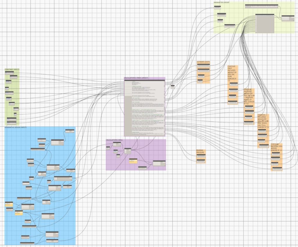Click the yellow node in Calculations (Rail) group

pyautogui.click(x=133, y=161)
